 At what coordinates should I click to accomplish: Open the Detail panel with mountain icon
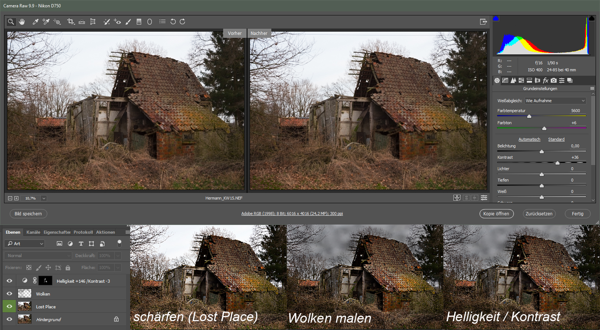[513, 80]
